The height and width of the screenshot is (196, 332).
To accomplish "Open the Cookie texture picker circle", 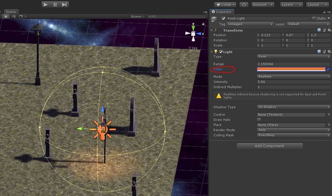I will [x=329, y=114].
